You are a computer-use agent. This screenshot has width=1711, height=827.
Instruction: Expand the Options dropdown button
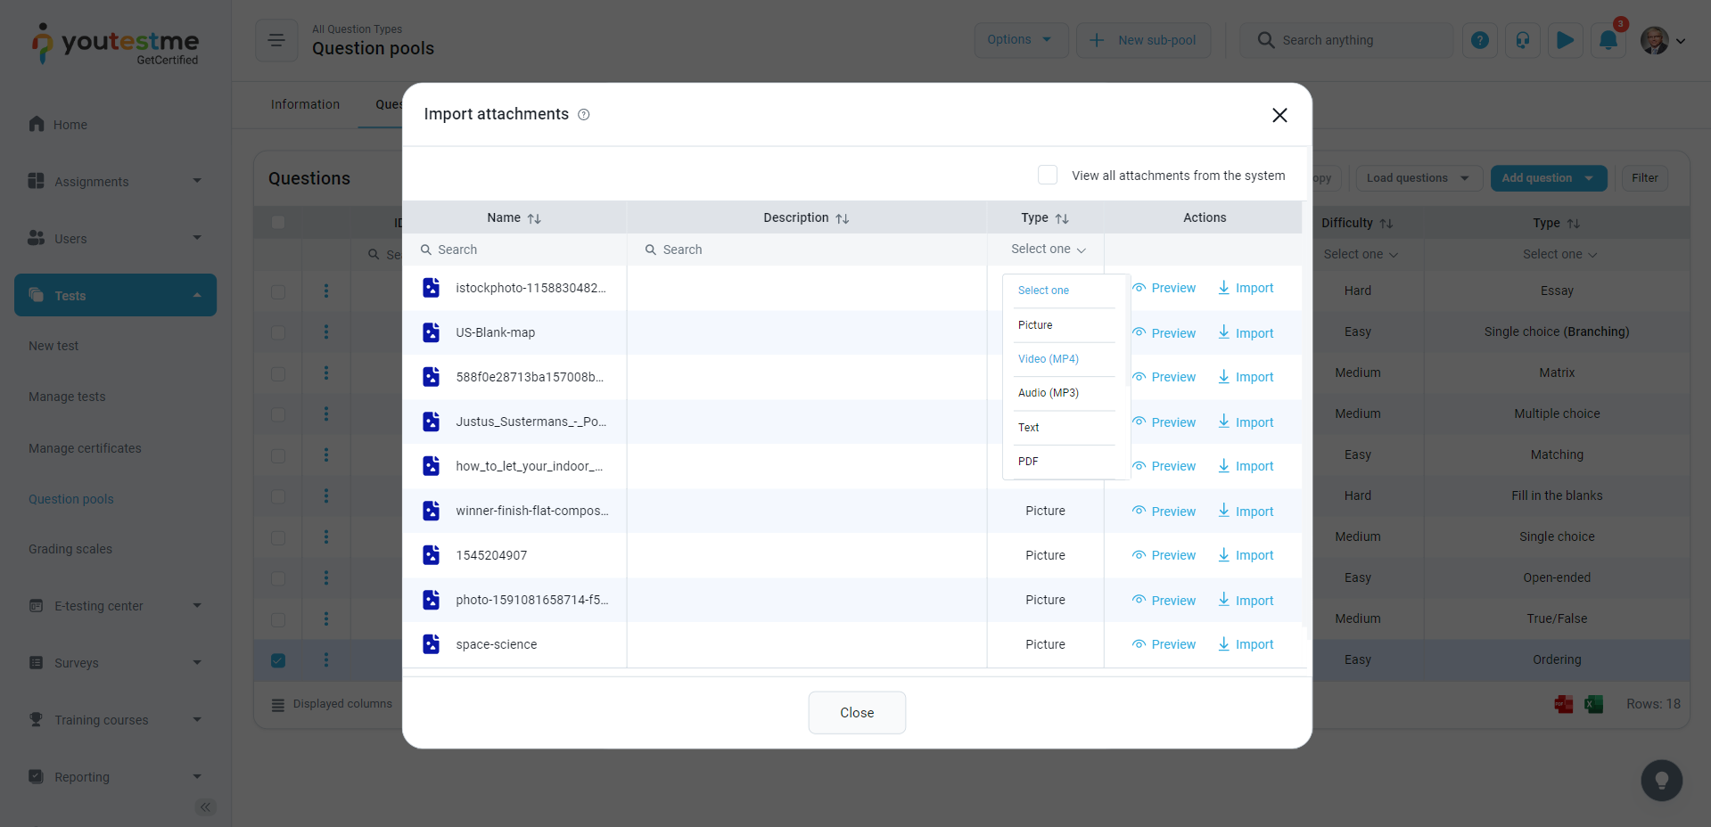(x=1019, y=40)
